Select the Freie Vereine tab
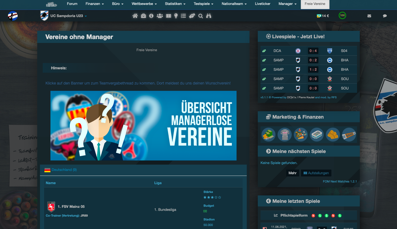The image size is (397, 229). click(x=315, y=4)
